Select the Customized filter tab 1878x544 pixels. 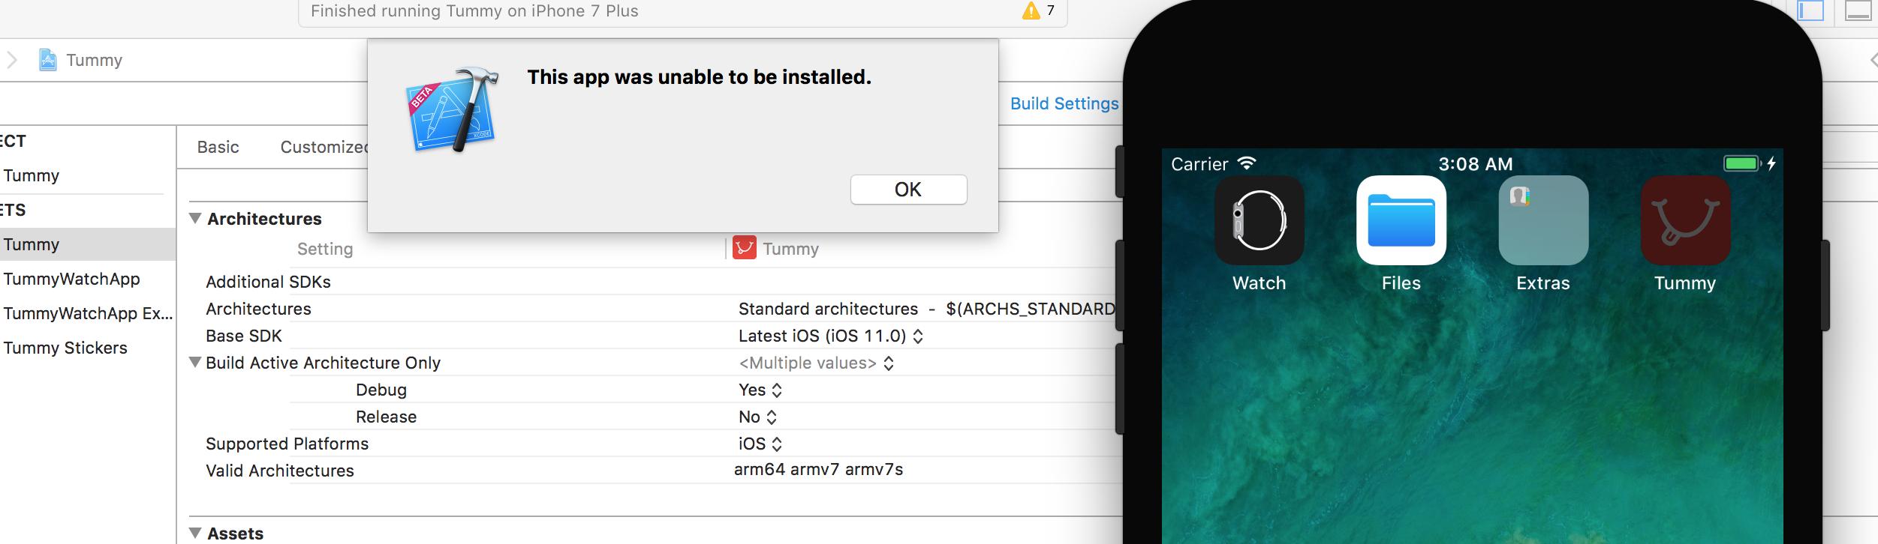coord(324,147)
